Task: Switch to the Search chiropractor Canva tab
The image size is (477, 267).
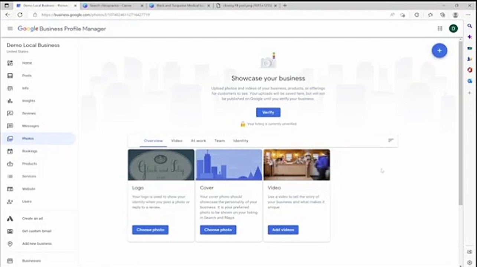Action: tap(113, 6)
